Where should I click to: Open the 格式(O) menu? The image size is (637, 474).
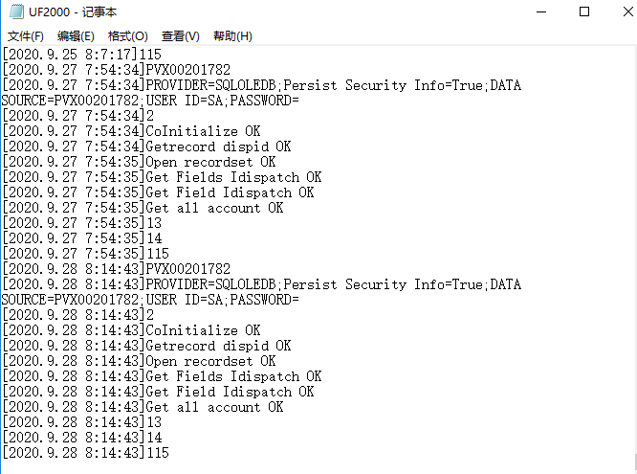pyautogui.click(x=127, y=36)
